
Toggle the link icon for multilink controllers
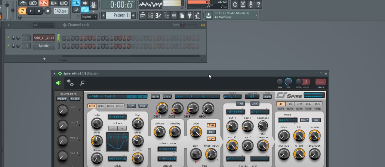click(x=85, y=10)
